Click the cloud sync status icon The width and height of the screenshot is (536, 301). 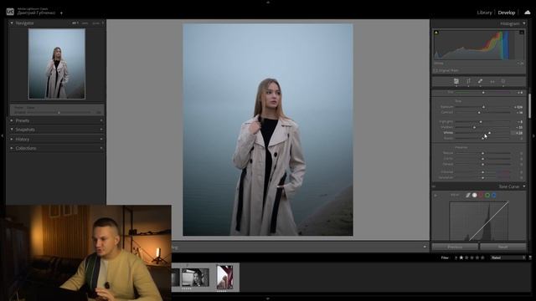pyautogui.click(x=528, y=13)
